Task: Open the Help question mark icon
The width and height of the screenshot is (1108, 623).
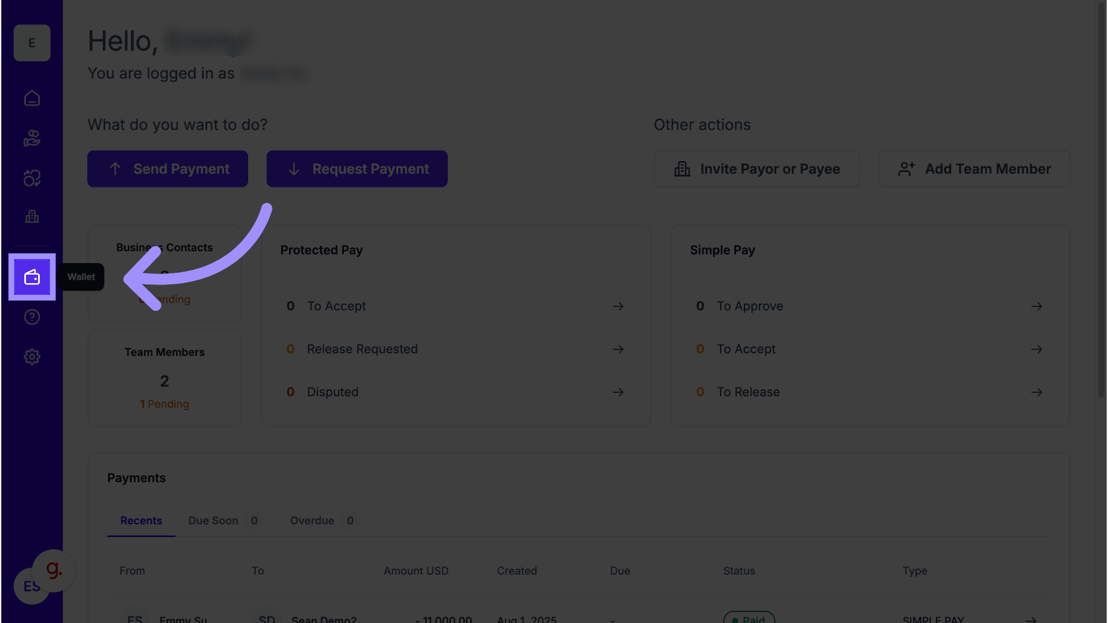Action: 32,317
